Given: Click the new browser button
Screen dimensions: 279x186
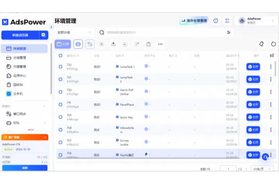Looking at the screenshot, I should [20, 35].
